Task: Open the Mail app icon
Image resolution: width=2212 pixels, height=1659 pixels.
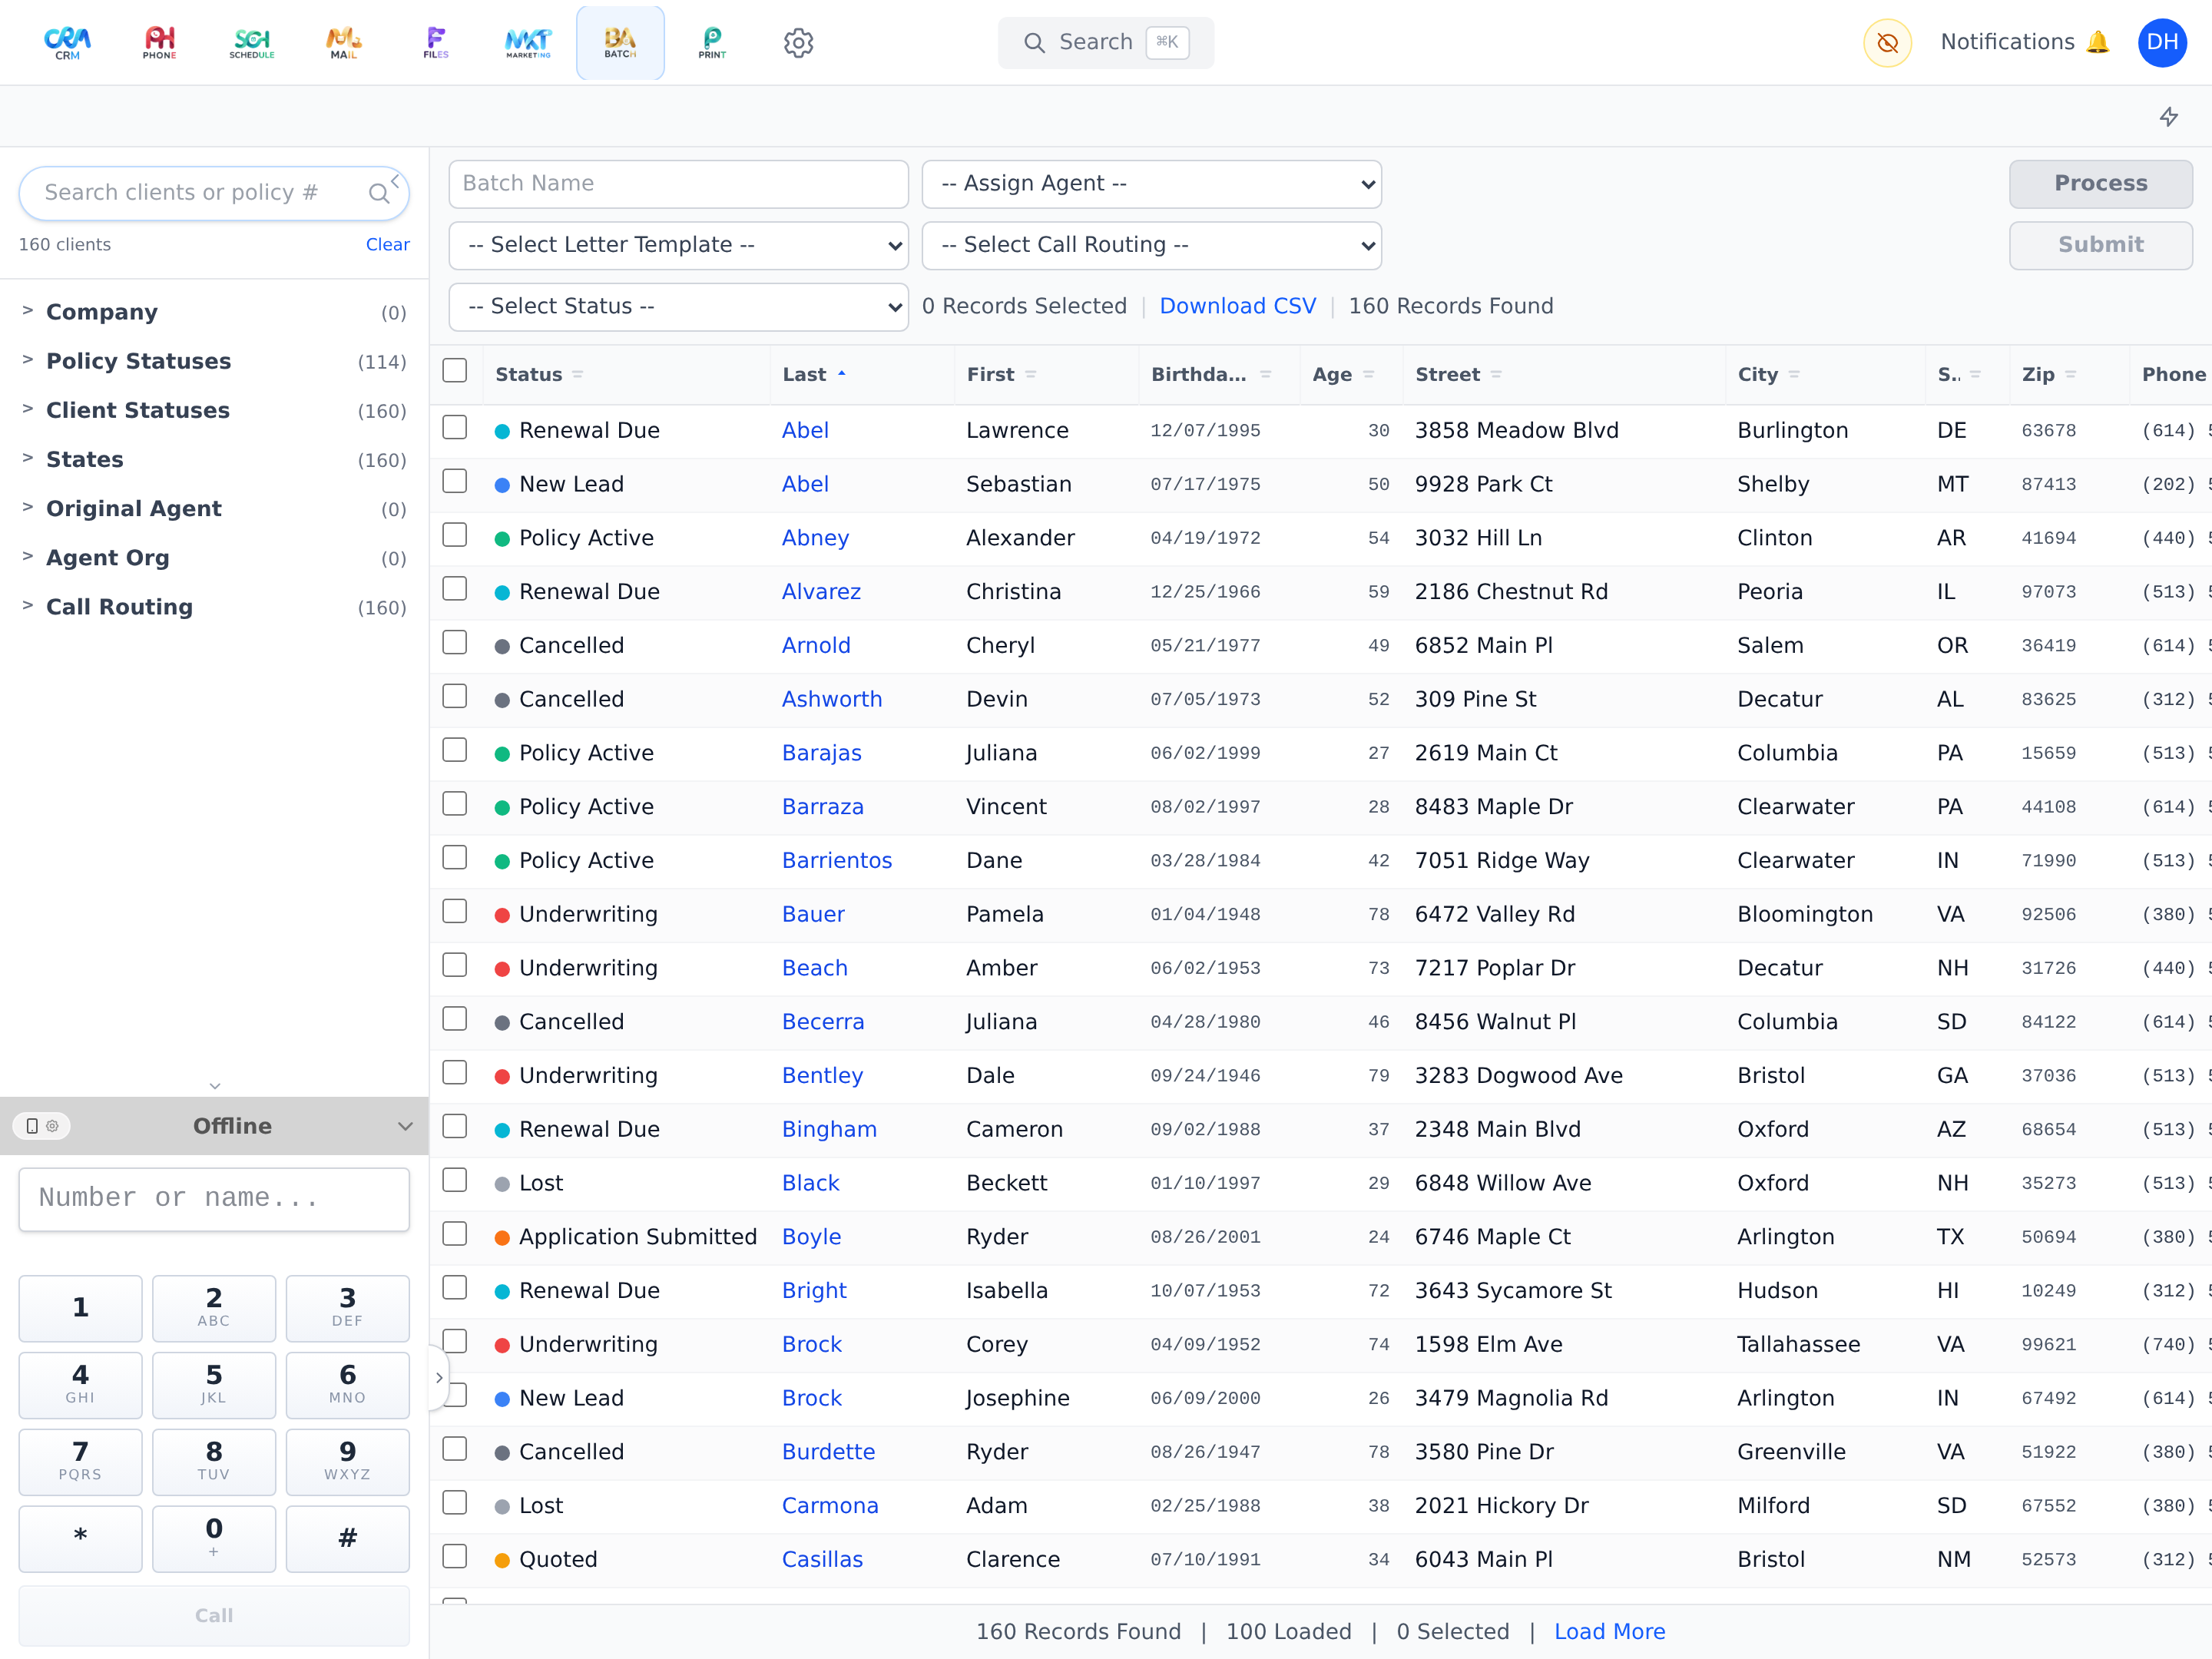Action: [344, 42]
